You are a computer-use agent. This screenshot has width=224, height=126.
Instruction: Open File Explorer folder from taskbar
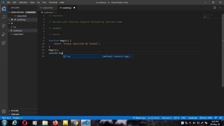coord(45,123)
